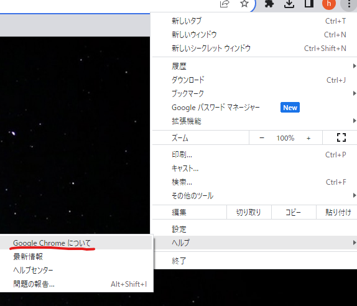Image resolution: width=357 pixels, height=306 pixels.
Task: Choose キャスト... from the menu
Action: coord(254,169)
